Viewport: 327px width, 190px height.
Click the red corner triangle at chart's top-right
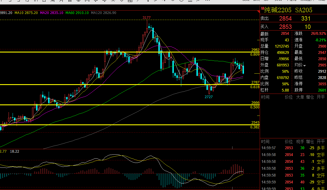click(x=259, y=12)
